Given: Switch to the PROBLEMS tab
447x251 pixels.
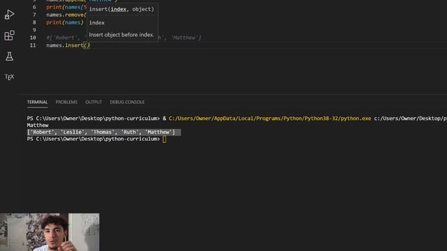Looking at the screenshot, I should pyautogui.click(x=66, y=102).
